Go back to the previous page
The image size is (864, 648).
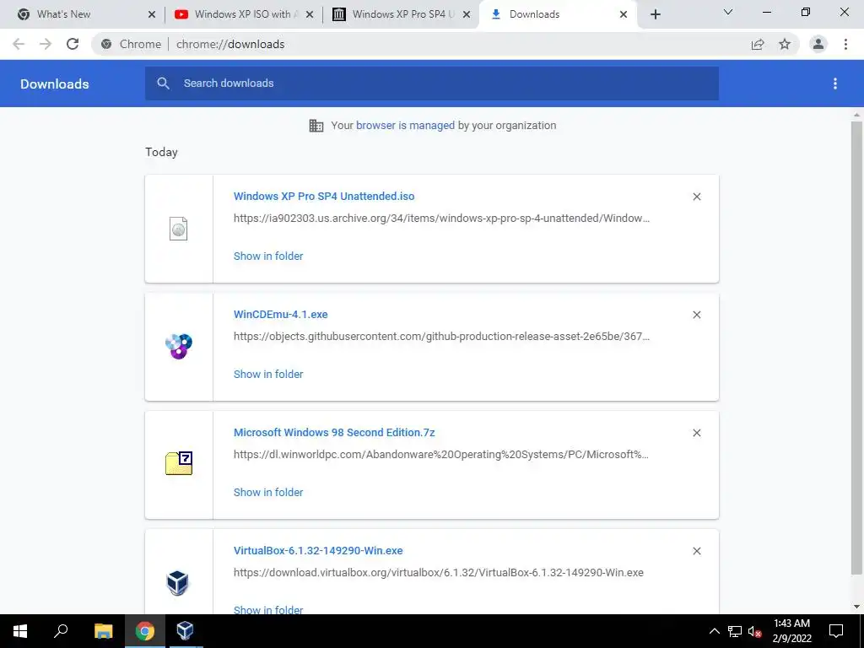pos(19,44)
